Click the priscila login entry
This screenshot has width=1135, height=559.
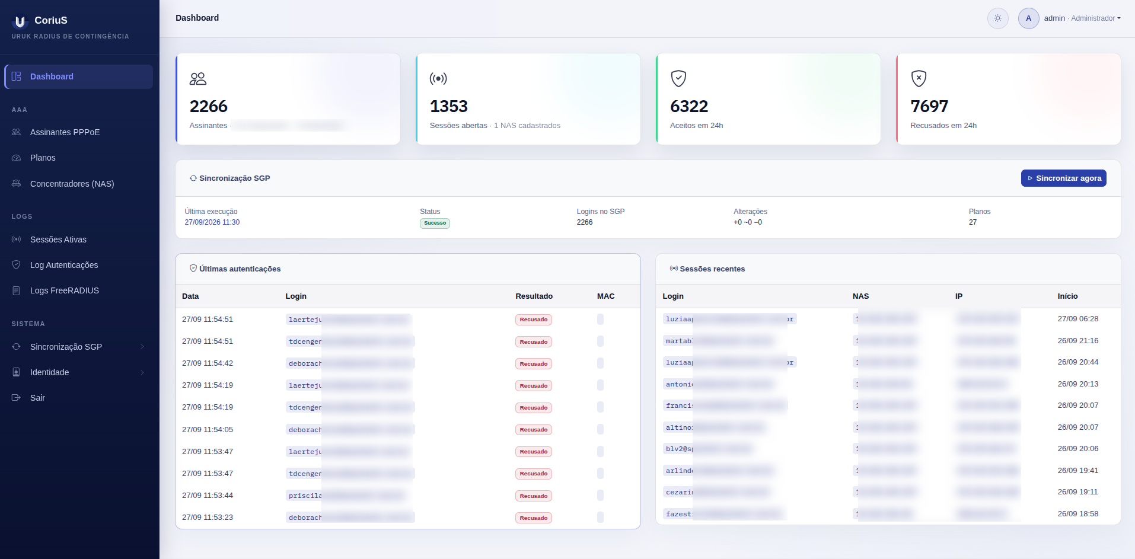(346, 496)
